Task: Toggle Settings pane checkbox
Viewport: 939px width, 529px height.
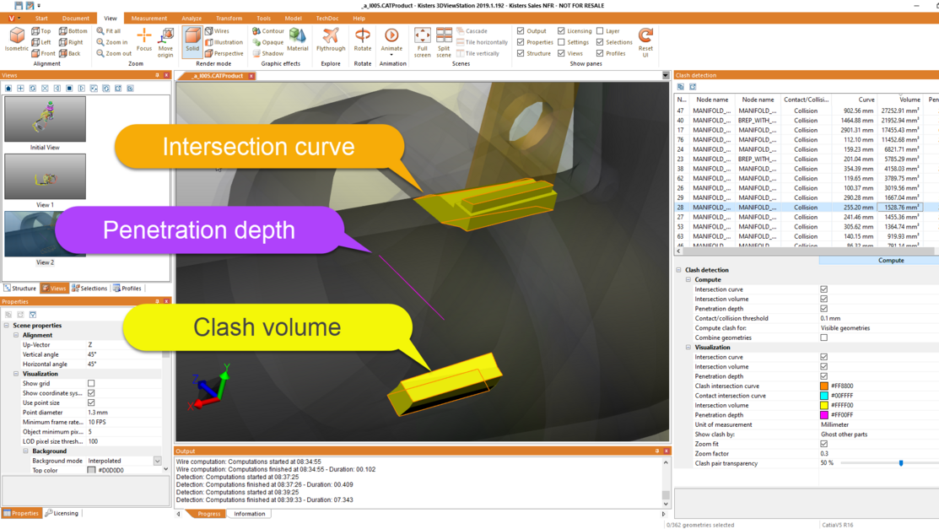Action: pos(561,42)
